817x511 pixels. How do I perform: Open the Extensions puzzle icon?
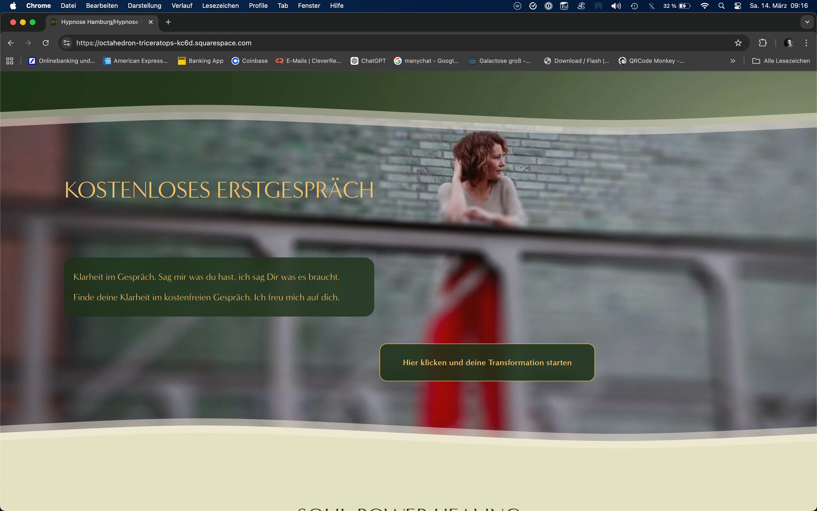763,43
